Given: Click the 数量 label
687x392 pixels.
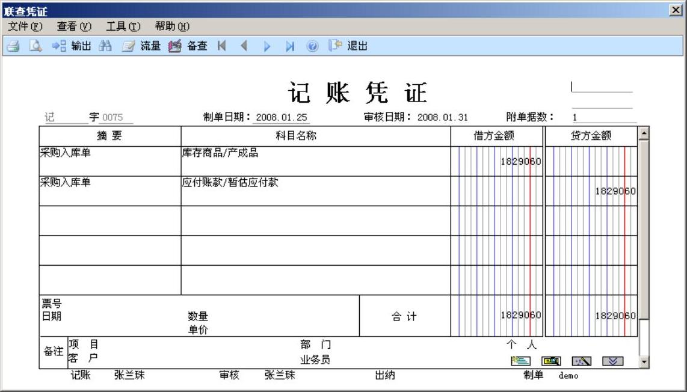Looking at the screenshot, I should [197, 316].
